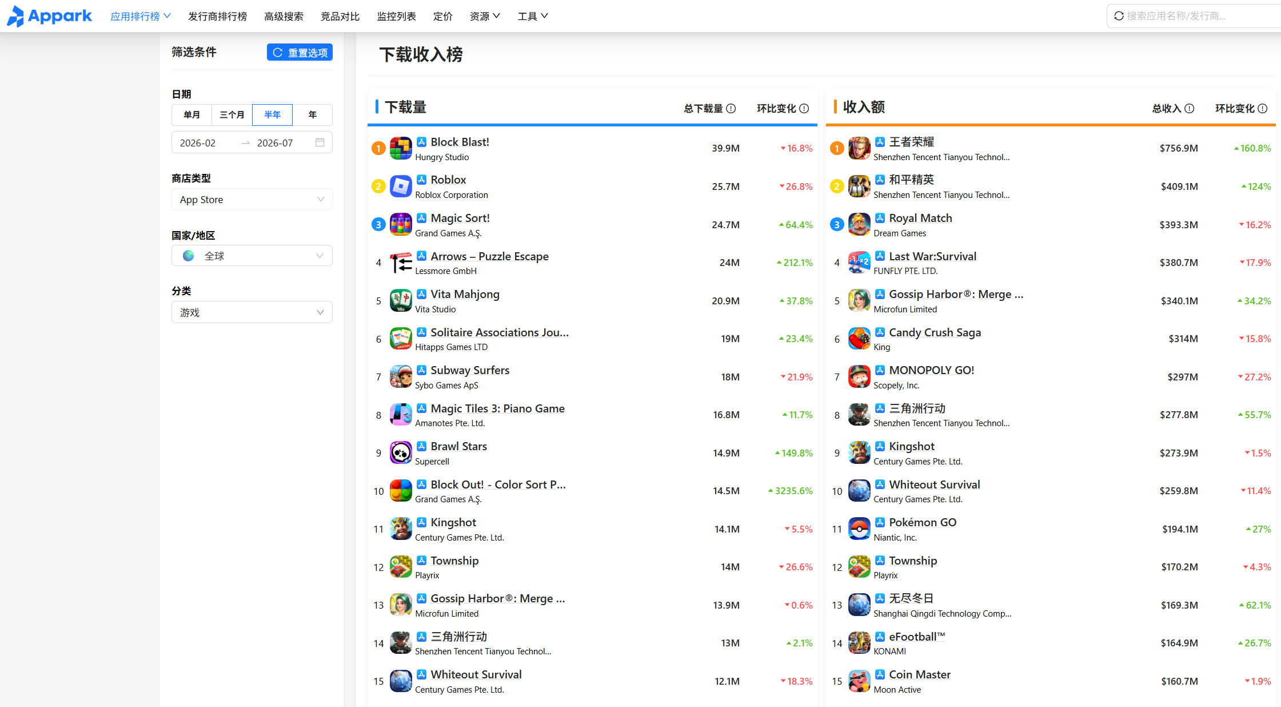Open the Last War:Survival app icon
This screenshot has height=707, width=1281.
tap(859, 263)
